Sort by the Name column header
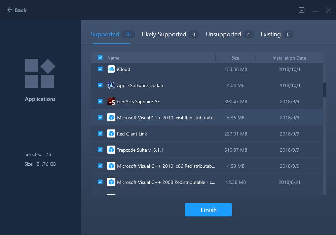Screen dimensions: 336x235 (x=113, y=58)
